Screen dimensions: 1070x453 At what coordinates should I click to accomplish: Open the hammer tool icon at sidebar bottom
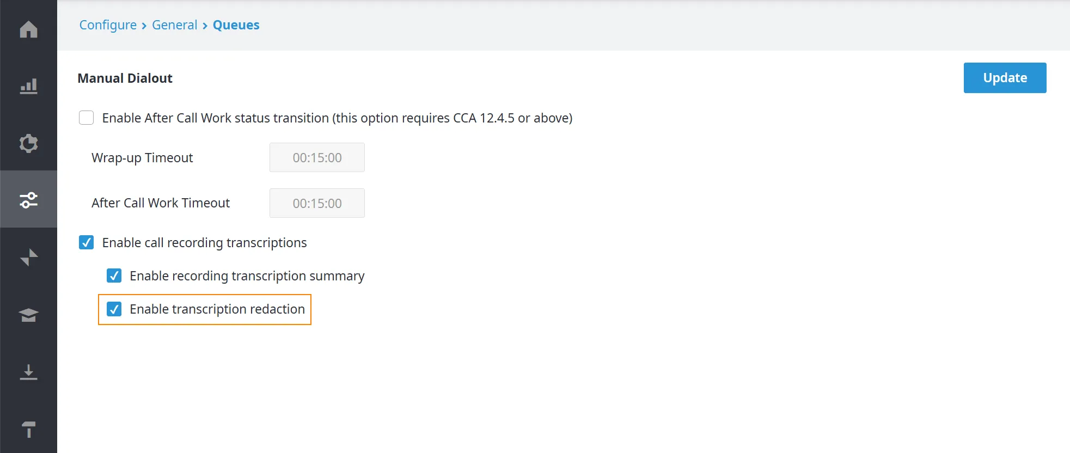pyautogui.click(x=28, y=429)
